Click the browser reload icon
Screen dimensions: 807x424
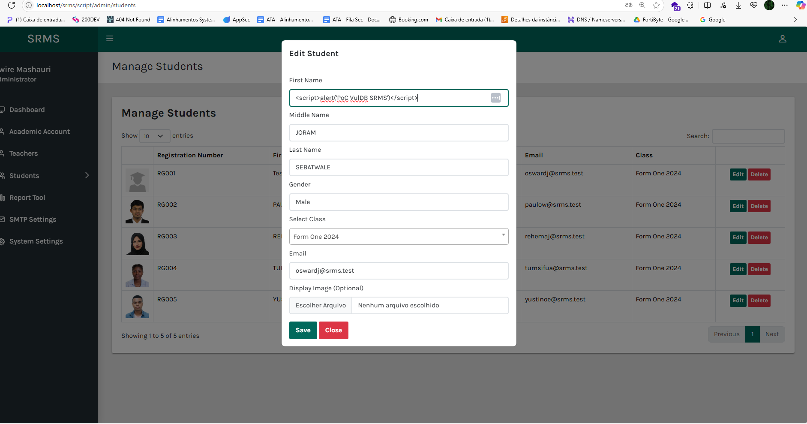pos(12,5)
